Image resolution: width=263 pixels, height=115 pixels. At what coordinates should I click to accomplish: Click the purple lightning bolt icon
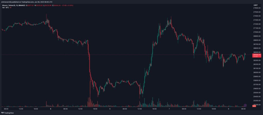tap(245, 105)
